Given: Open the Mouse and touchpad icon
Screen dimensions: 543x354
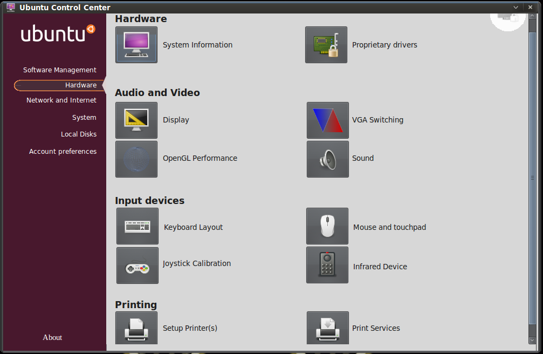Looking at the screenshot, I should [327, 226].
